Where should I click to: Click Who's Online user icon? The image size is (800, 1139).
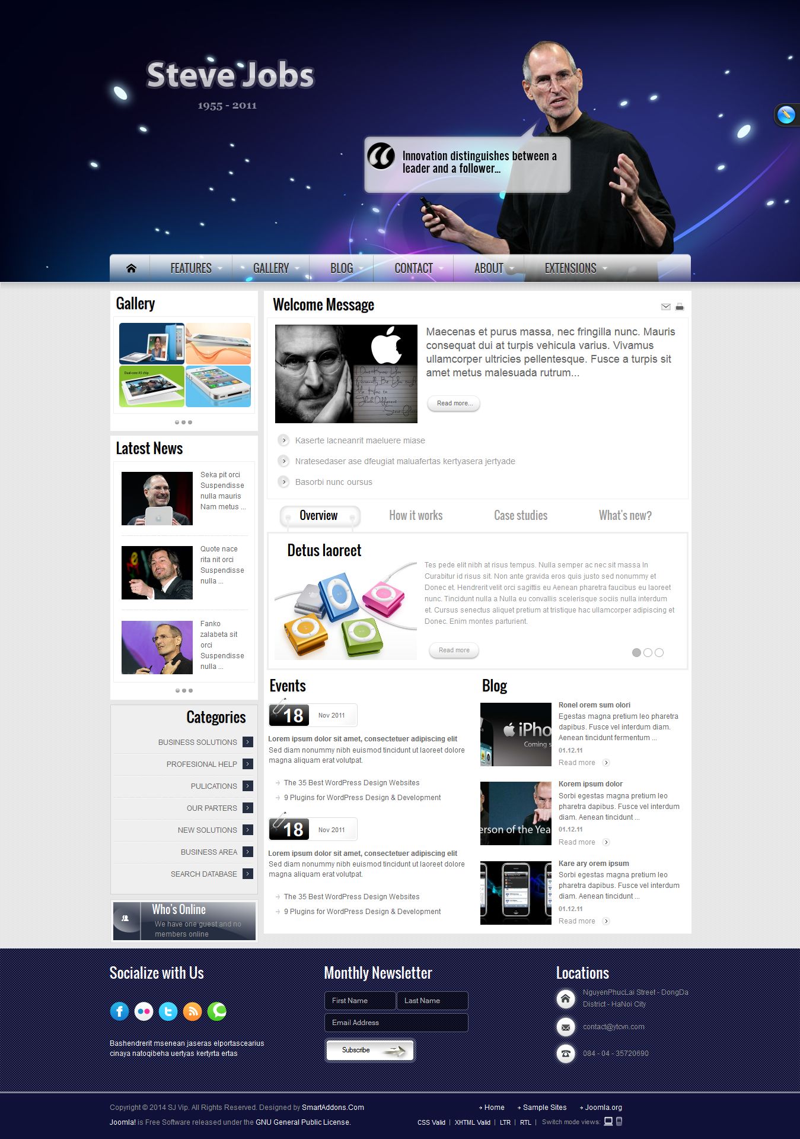tap(126, 918)
